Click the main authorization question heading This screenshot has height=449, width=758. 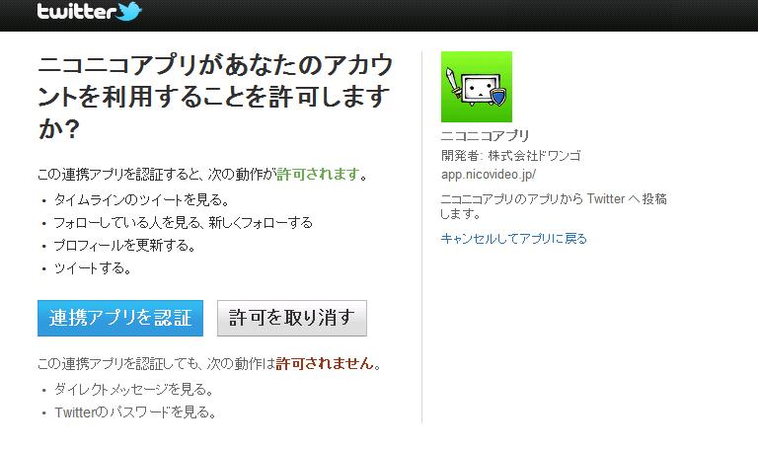pos(215,97)
